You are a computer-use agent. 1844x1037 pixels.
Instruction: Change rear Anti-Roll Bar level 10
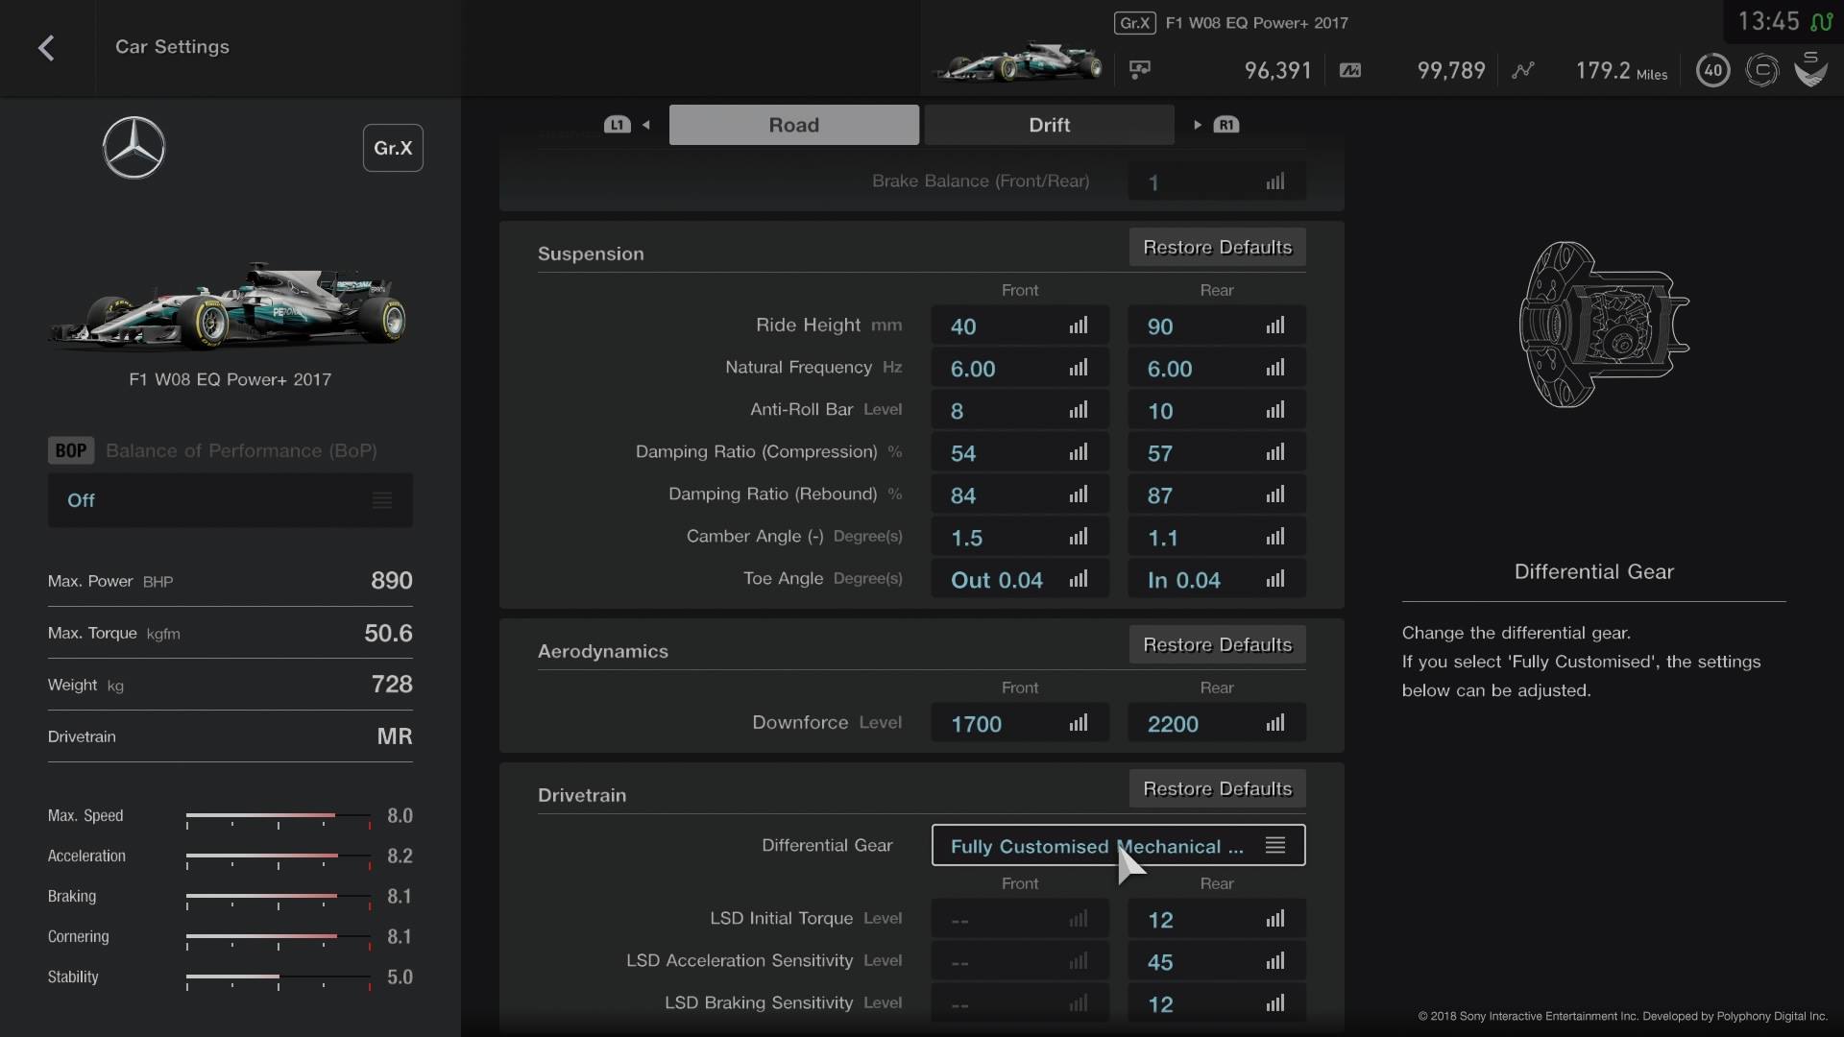1216,410
